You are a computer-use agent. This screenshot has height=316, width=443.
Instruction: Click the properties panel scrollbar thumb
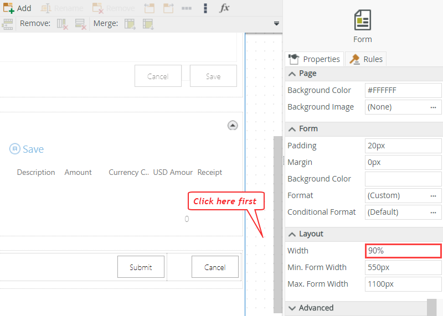(432, 307)
